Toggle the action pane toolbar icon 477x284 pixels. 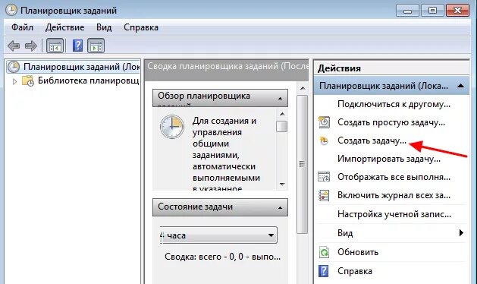96,46
